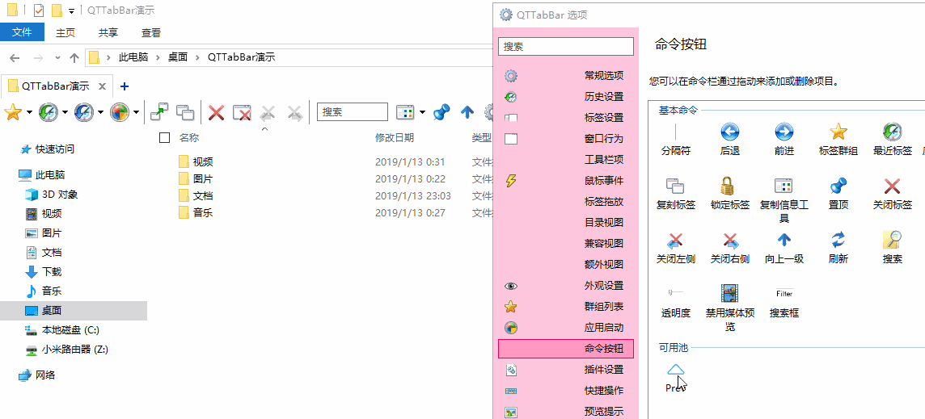Select 本地磁盘 (C:) in the navigation pane
The image size is (925, 419).
tap(70, 329)
